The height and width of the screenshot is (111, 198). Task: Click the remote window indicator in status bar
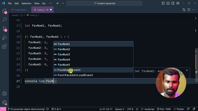[3, 109]
